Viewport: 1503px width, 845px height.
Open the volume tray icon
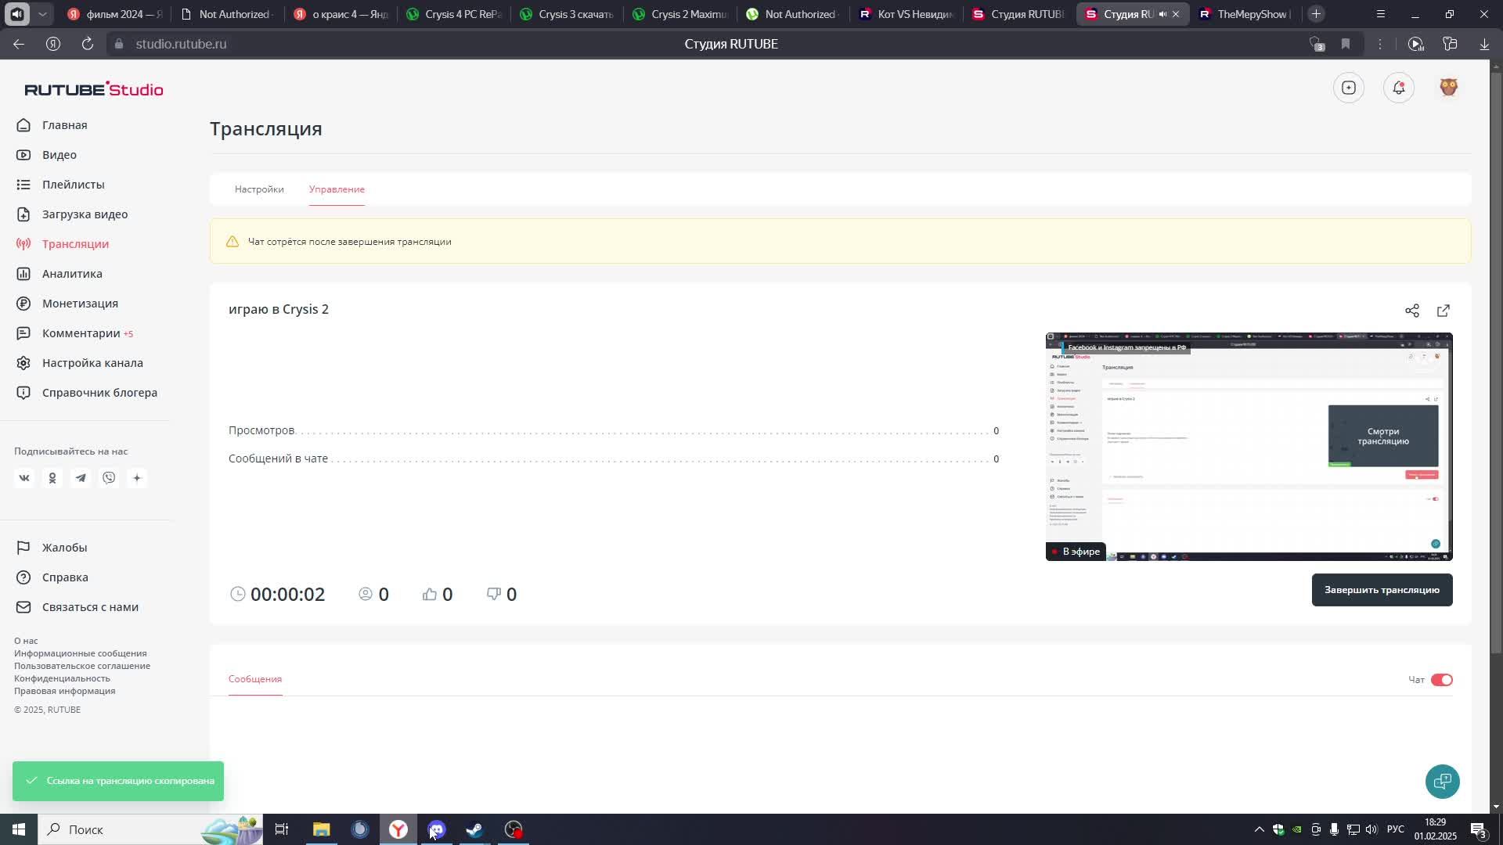[1371, 829]
